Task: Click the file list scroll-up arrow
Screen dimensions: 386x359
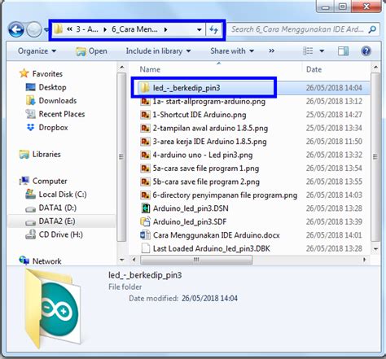Action: tap(375, 67)
